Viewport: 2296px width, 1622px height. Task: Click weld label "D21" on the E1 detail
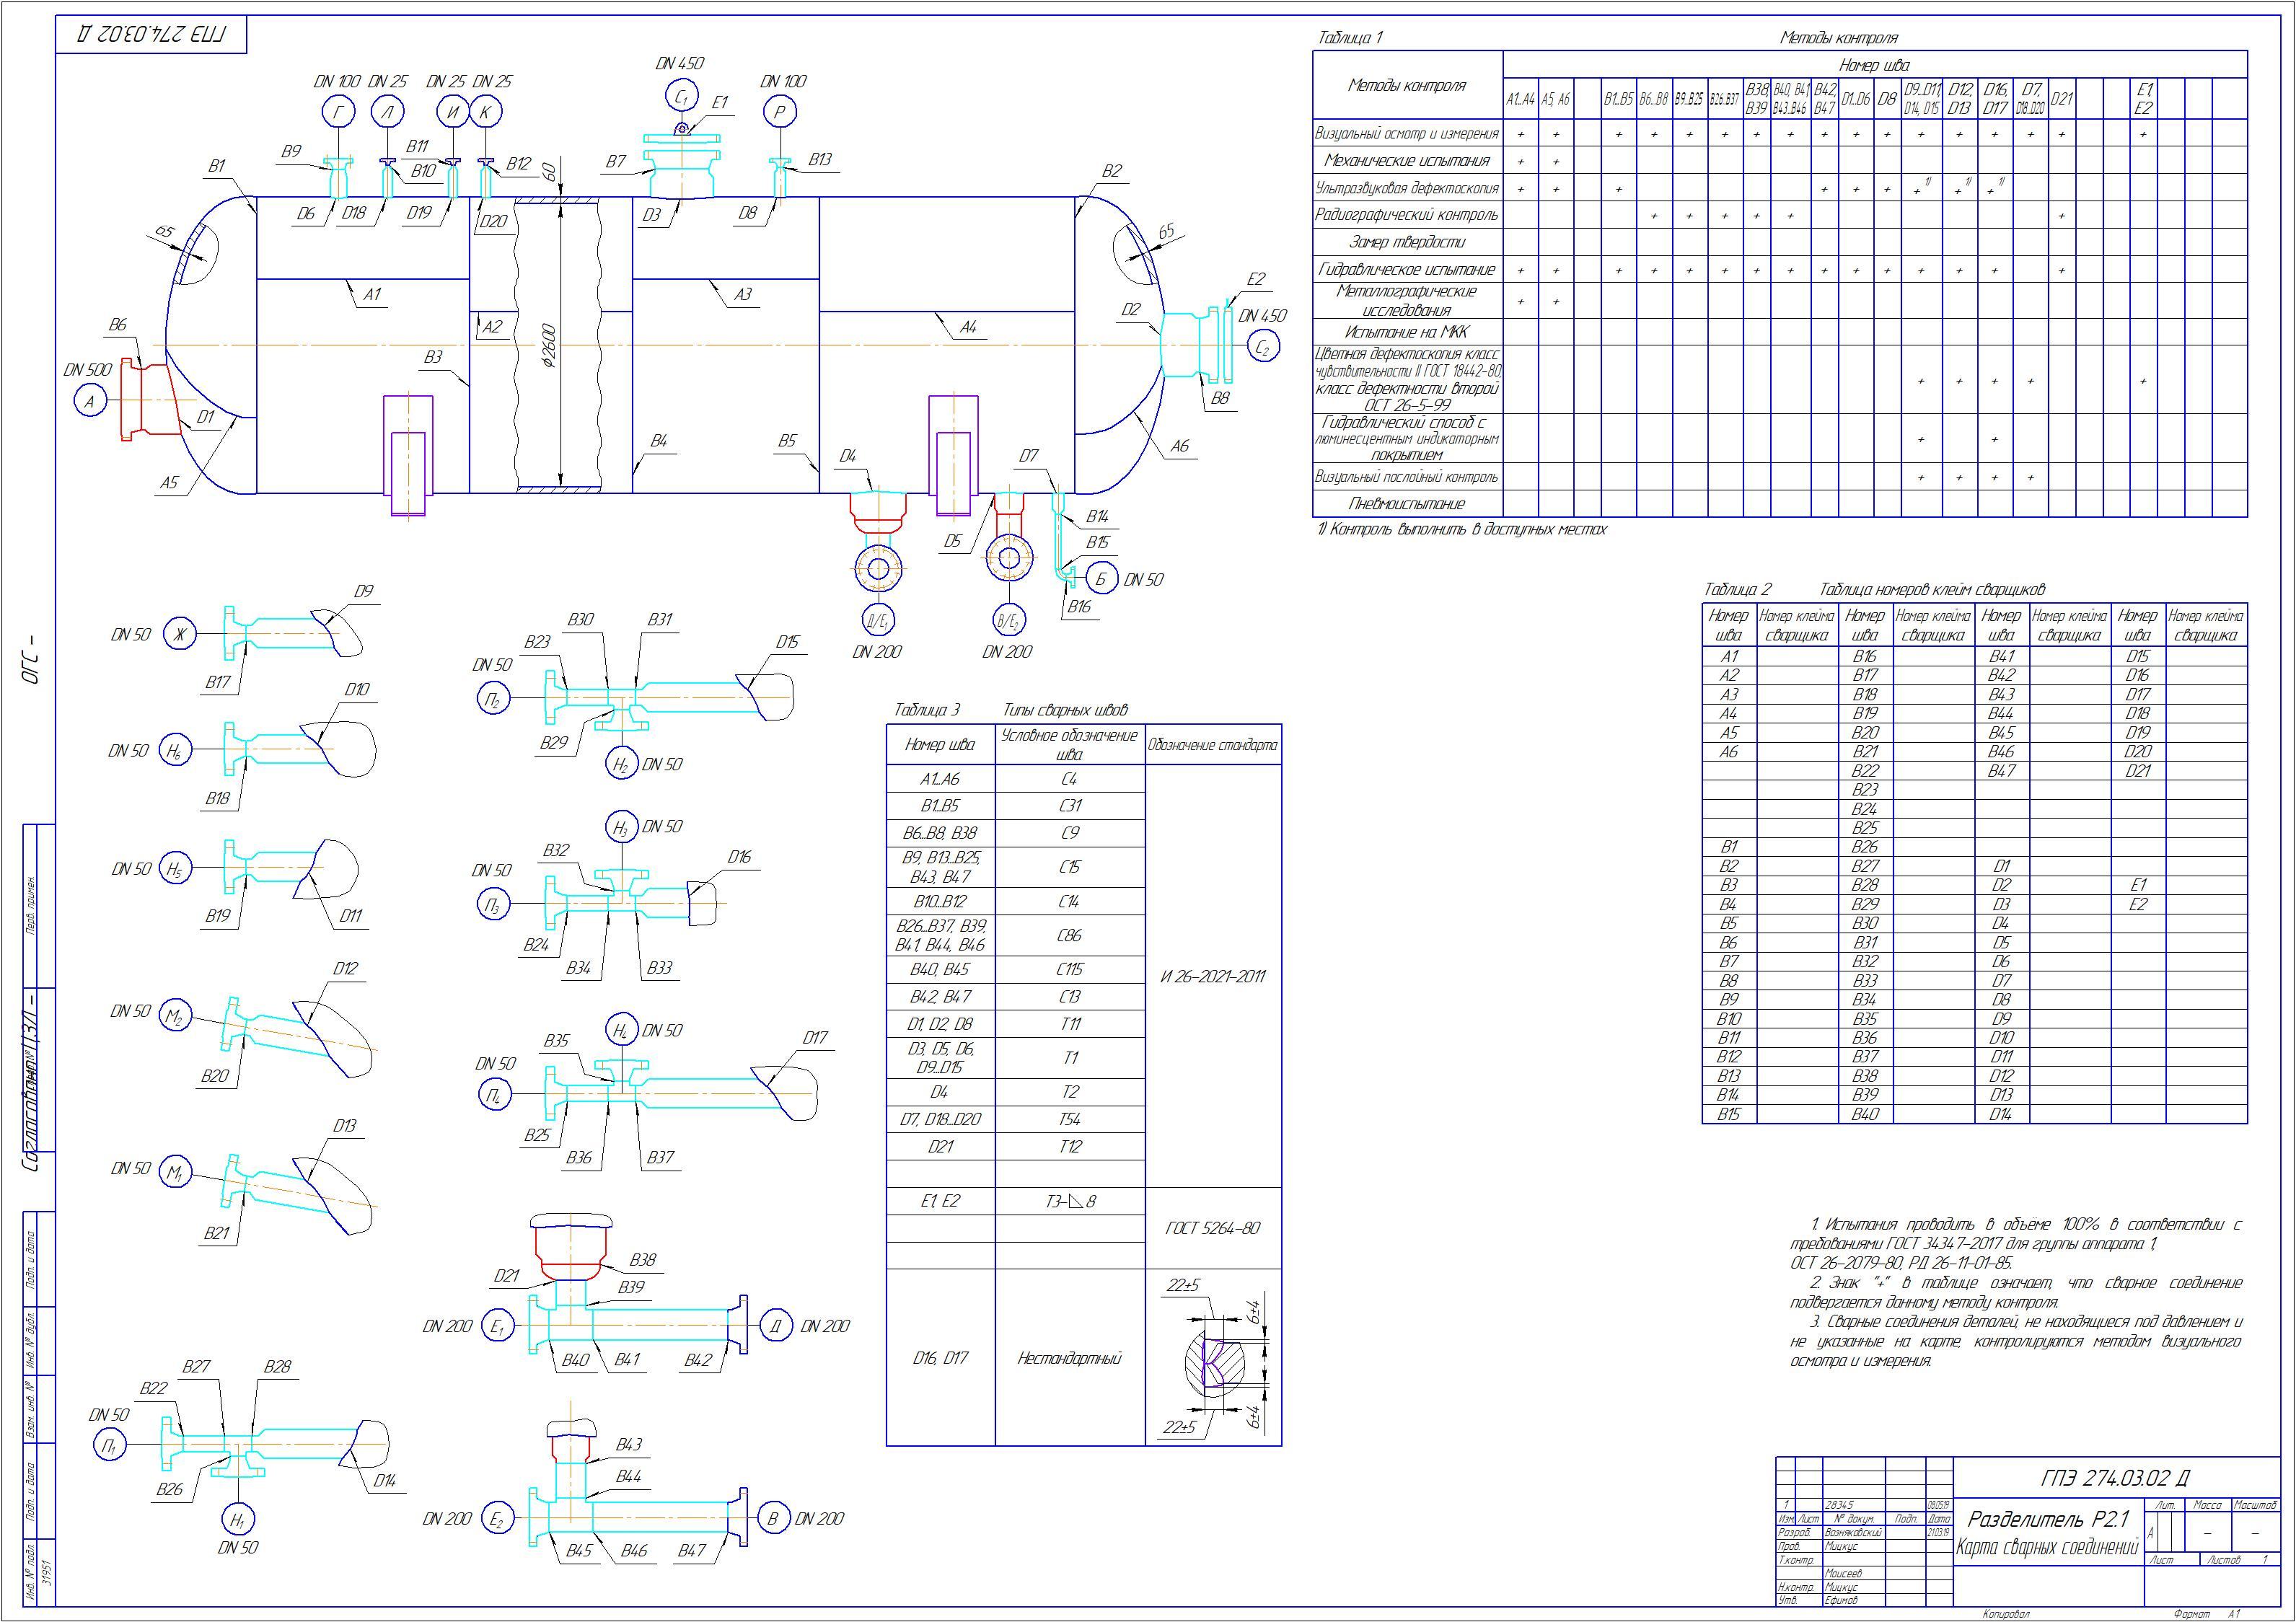pyautogui.click(x=507, y=1276)
